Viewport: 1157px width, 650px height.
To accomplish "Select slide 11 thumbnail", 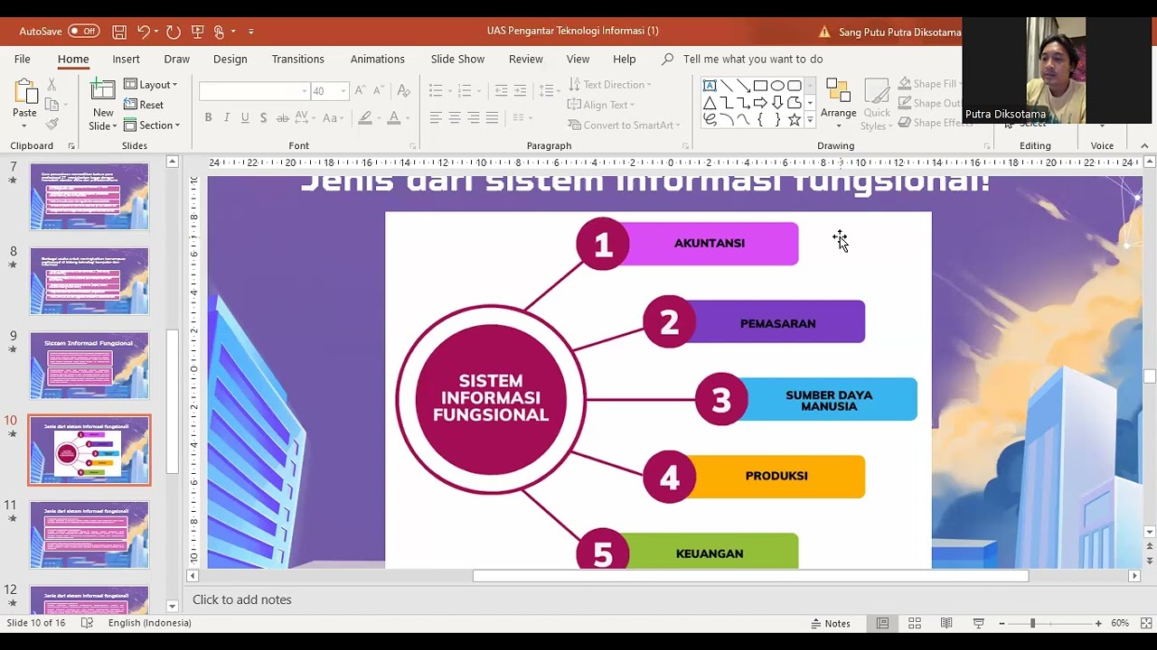I will [89, 535].
